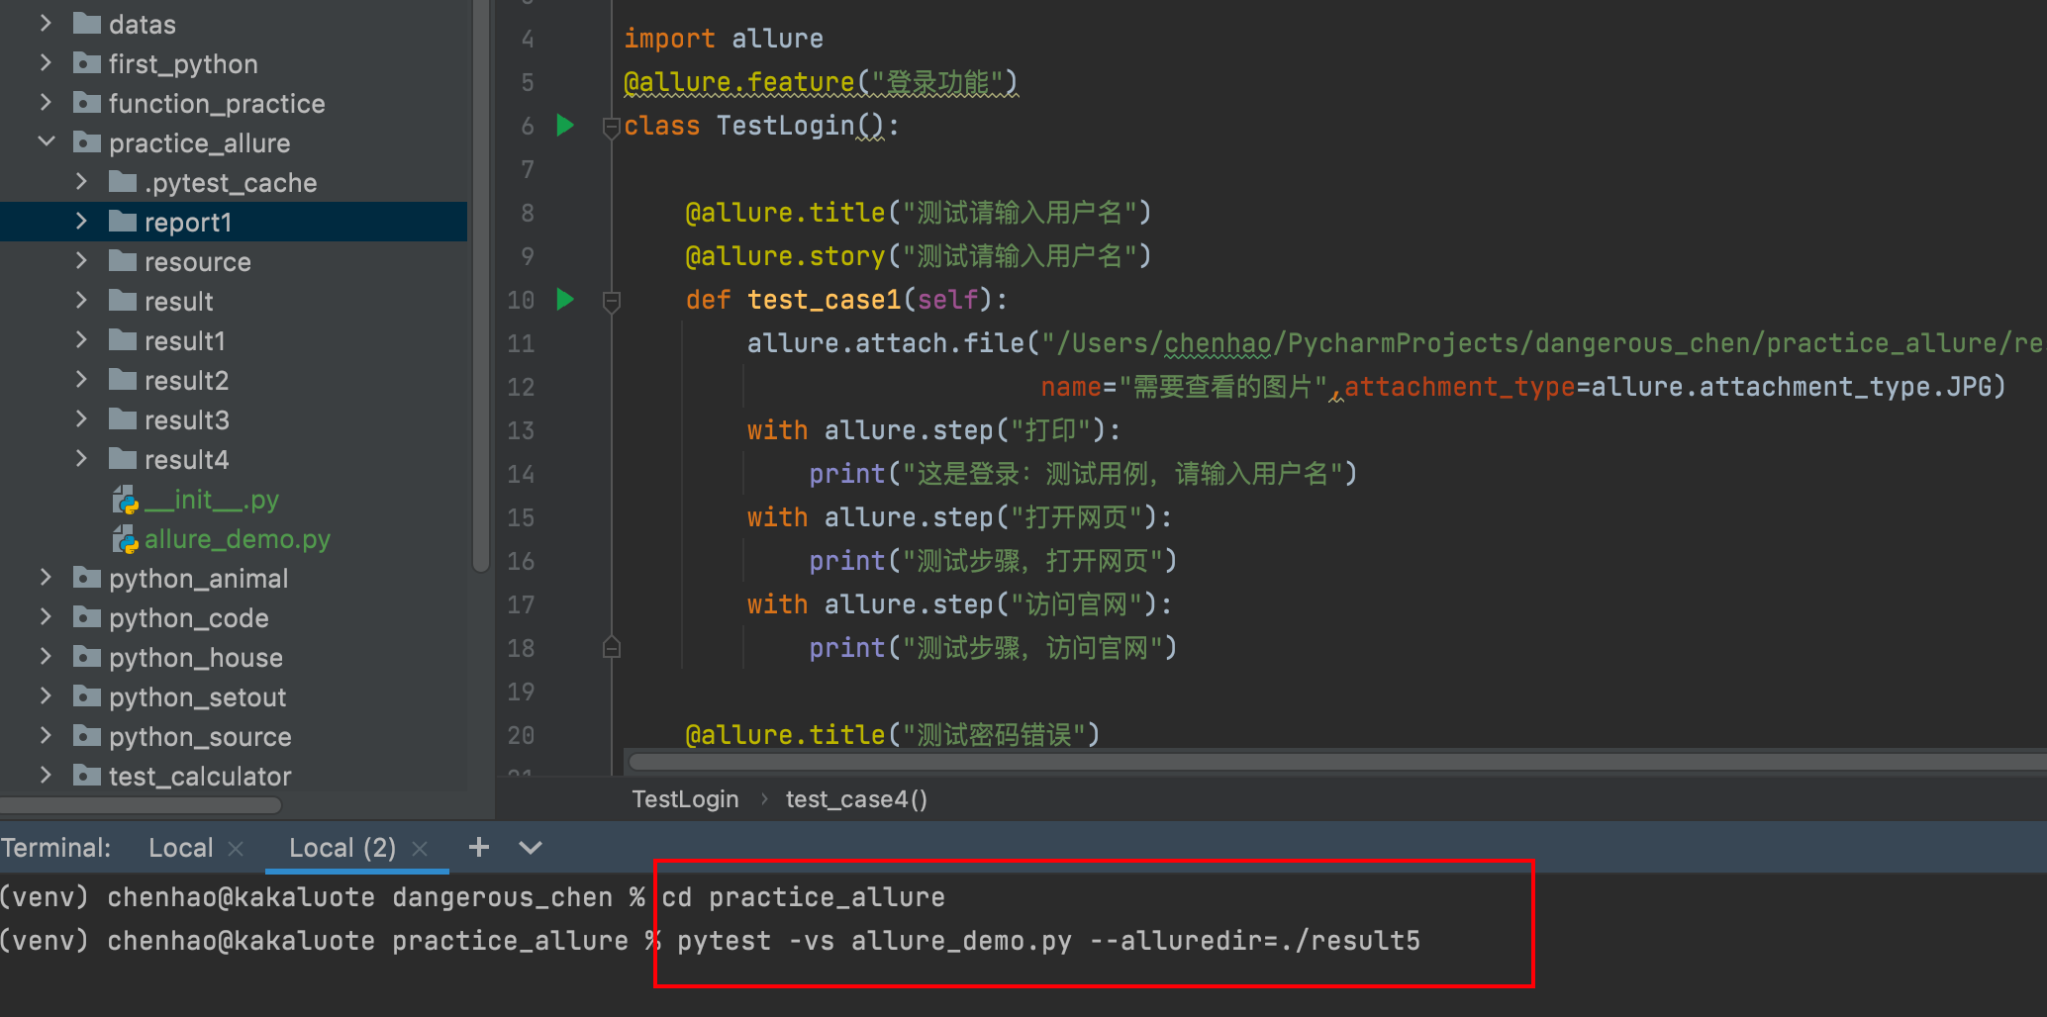The width and height of the screenshot is (2047, 1017).
Task: Click the 'def test_case1(self):' line
Action: coord(846,300)
